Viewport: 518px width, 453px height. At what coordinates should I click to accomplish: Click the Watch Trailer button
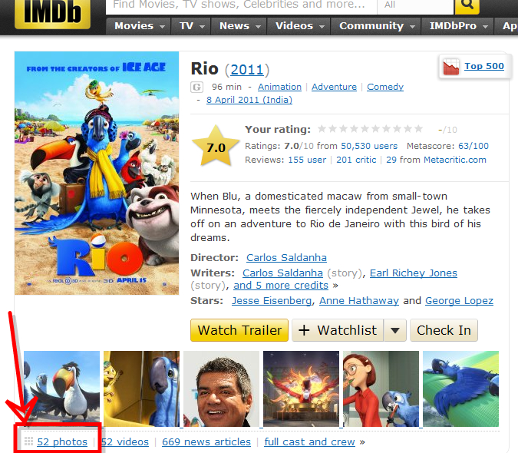(239, 330)
